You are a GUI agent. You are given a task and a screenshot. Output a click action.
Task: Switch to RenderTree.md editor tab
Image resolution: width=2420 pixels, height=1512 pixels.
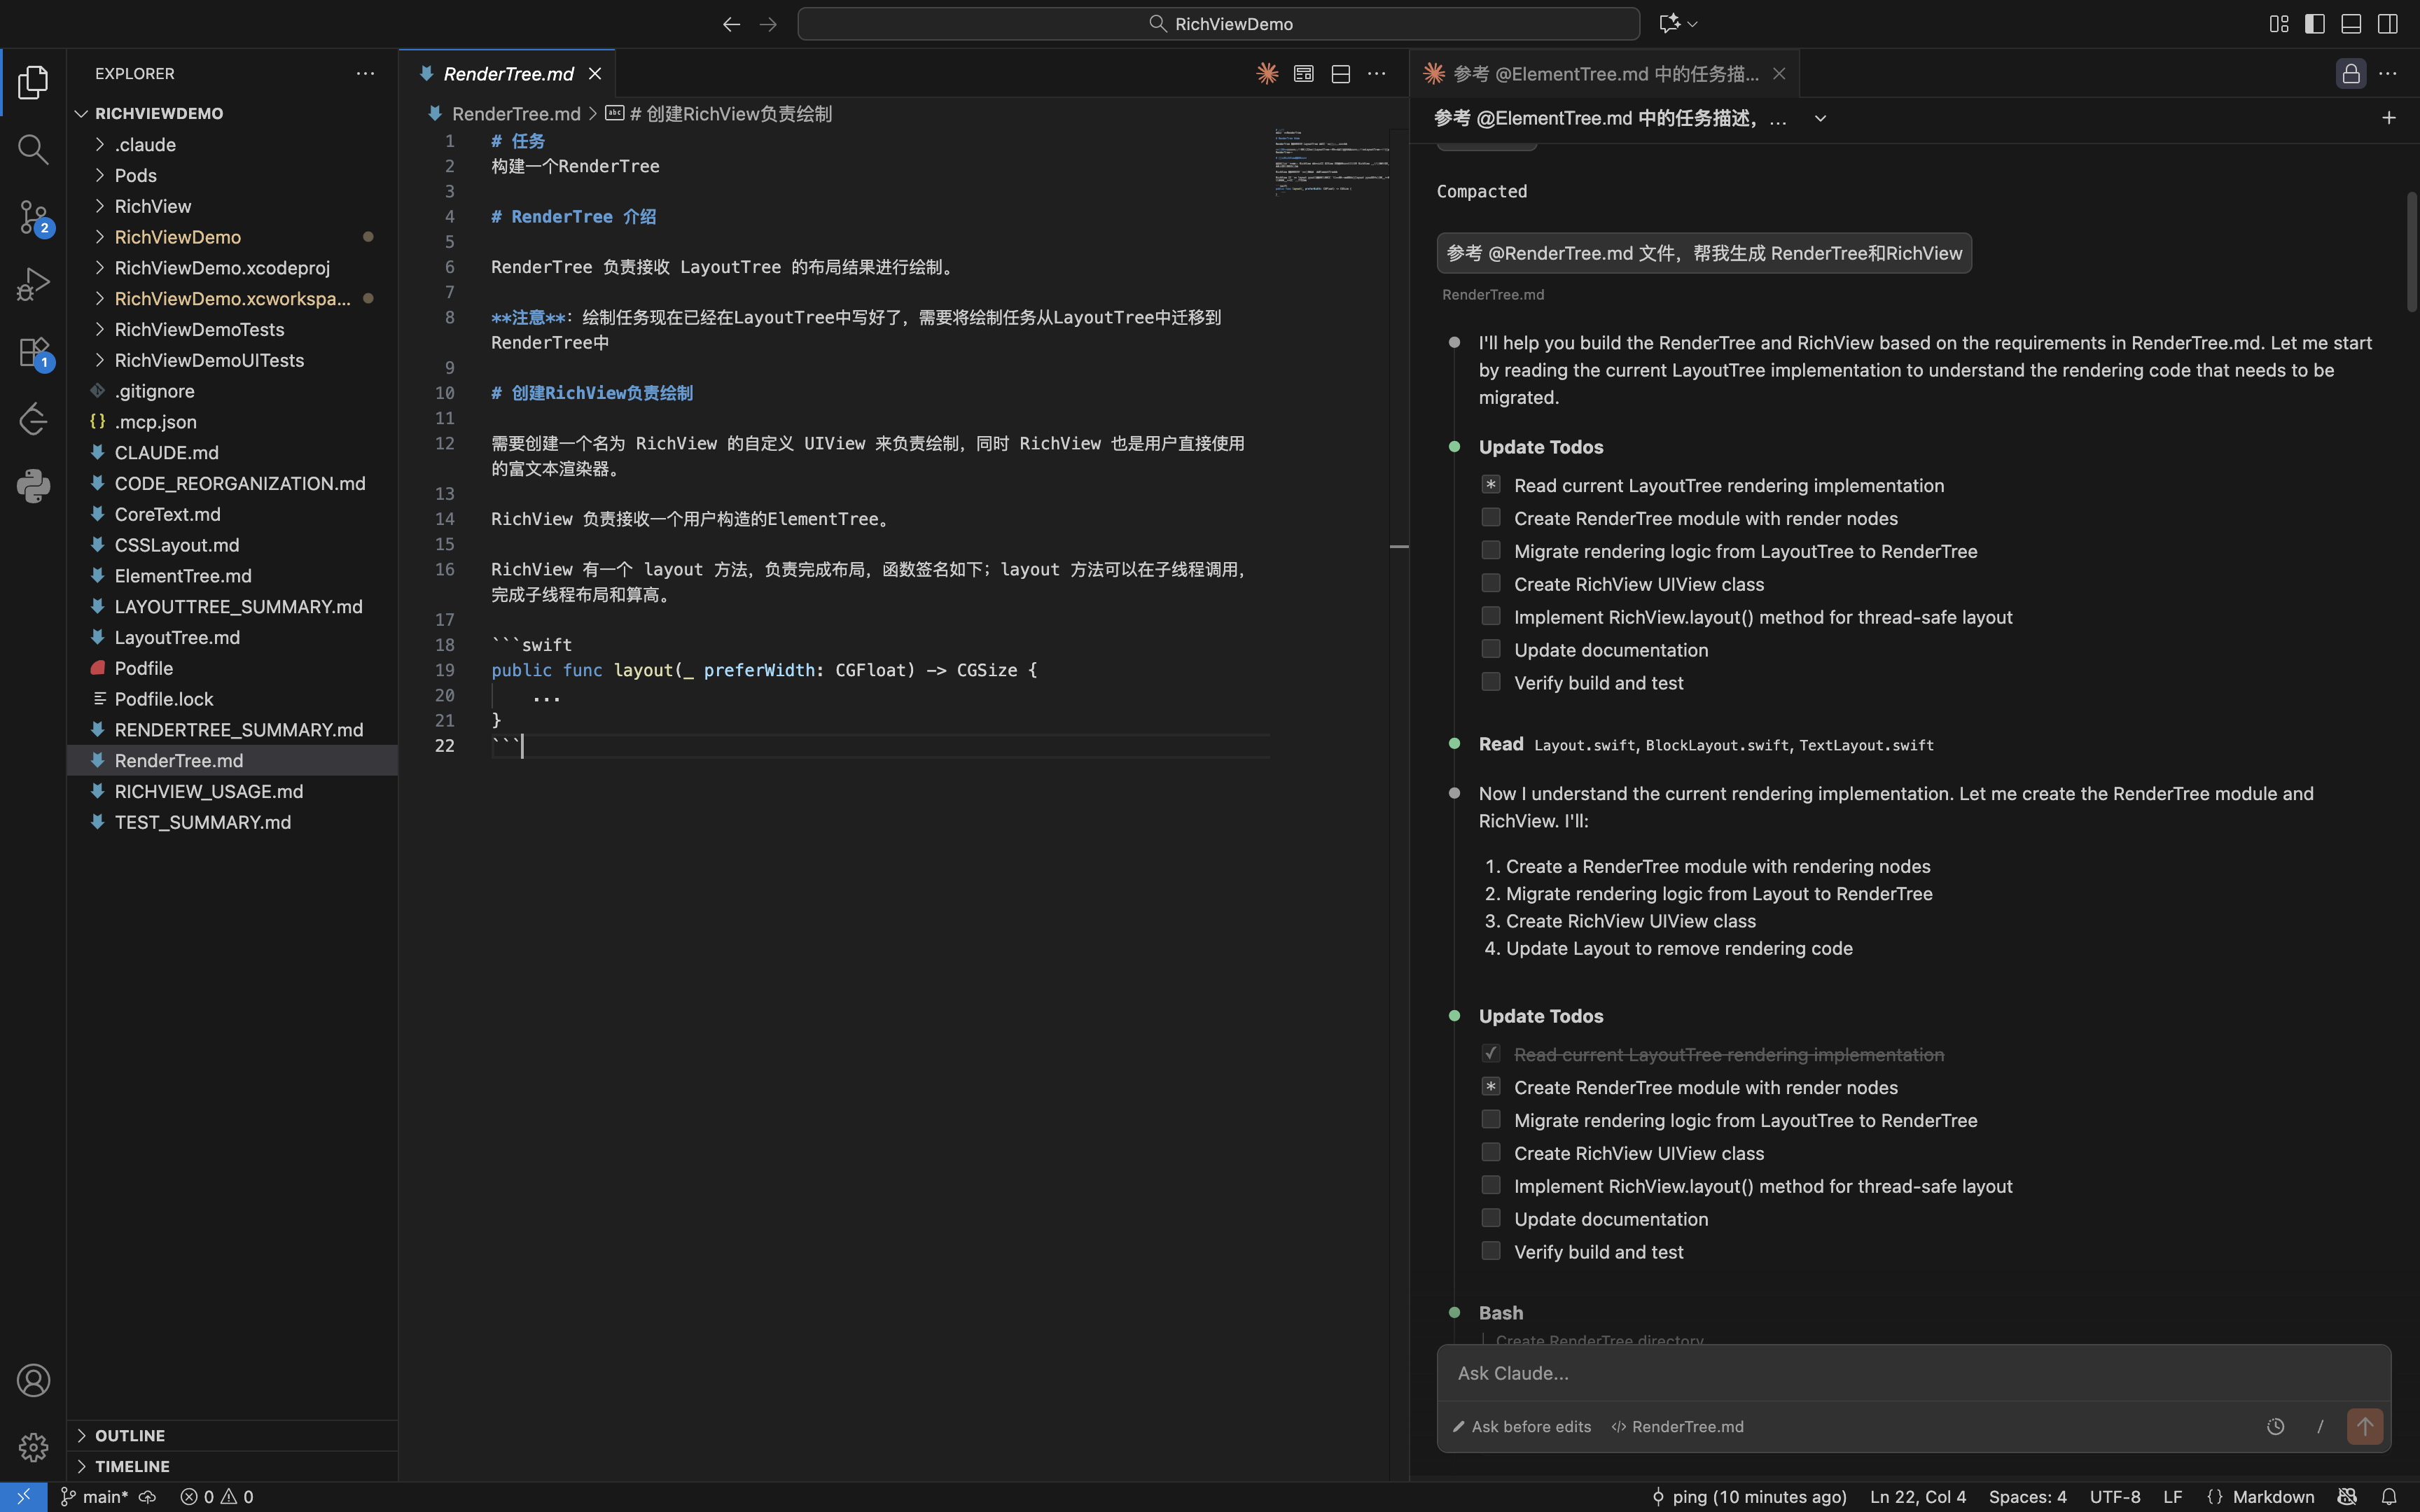click(508, 74)
